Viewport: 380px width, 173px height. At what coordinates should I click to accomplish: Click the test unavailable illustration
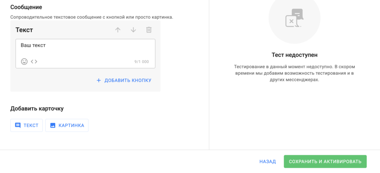[x=294, y=18]
